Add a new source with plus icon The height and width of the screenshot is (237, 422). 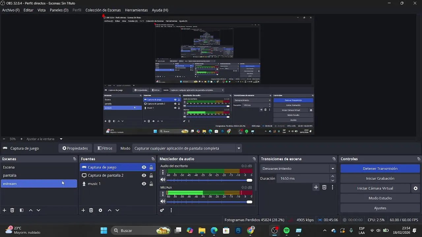coord(83,210)
